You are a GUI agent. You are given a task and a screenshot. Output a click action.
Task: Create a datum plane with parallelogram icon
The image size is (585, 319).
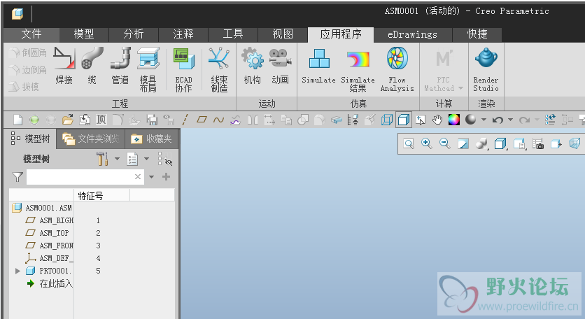point(202,120)
